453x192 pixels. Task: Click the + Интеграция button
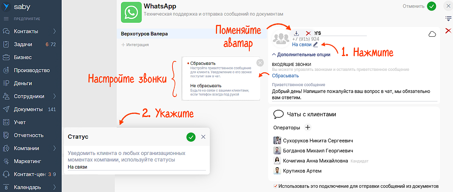pyautogui.click(x=135, y=45)
